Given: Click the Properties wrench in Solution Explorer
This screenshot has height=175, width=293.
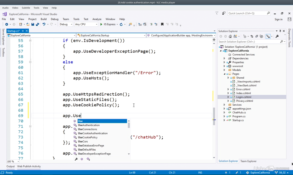Looking at the screenshot, I should (277, 37).
